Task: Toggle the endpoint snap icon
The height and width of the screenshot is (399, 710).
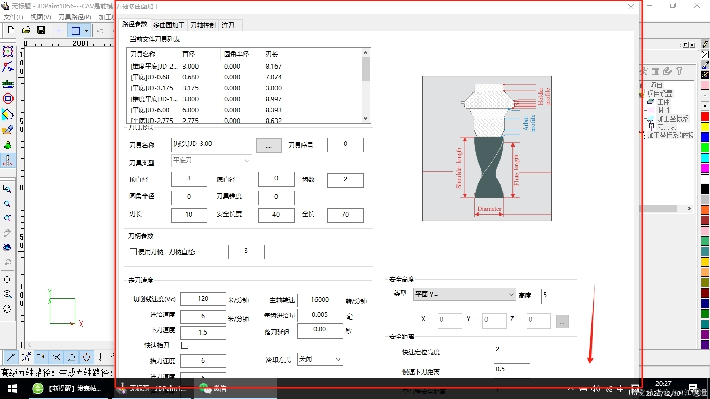Action: point(10,357)
